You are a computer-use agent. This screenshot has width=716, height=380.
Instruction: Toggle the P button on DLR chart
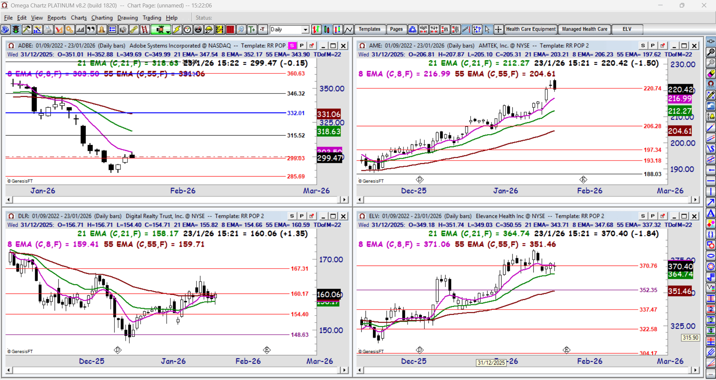[x=302, y=216]
